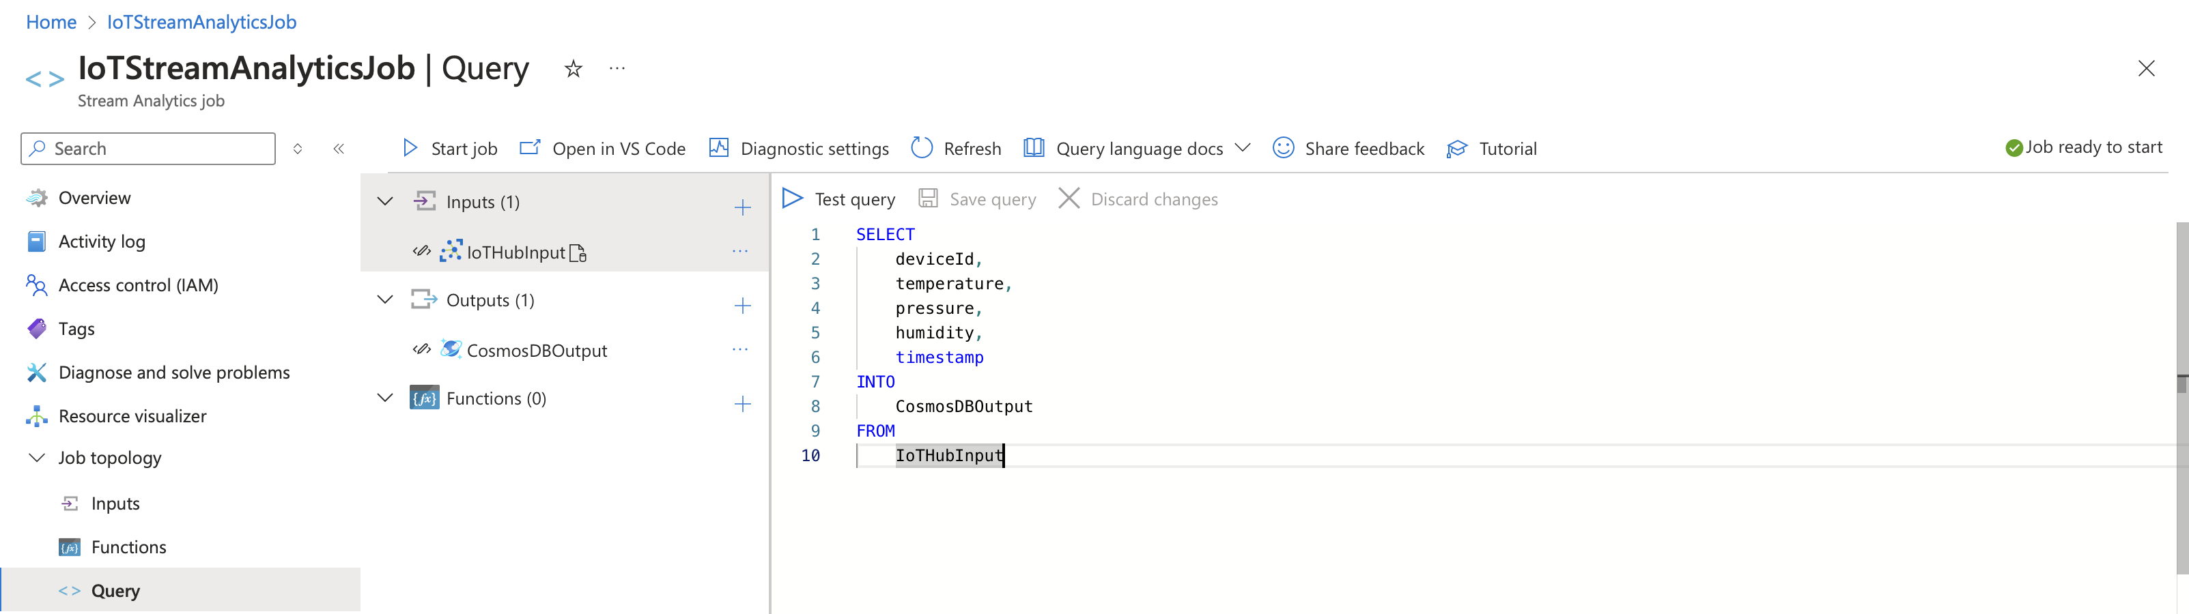
Task: Click the Start job play icon
Action: click(x=410, y=148)
